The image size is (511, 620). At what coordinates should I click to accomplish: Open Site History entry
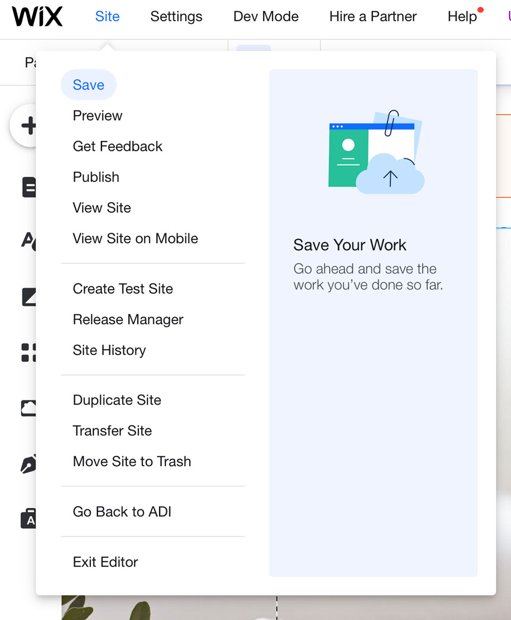pos(109,350)
